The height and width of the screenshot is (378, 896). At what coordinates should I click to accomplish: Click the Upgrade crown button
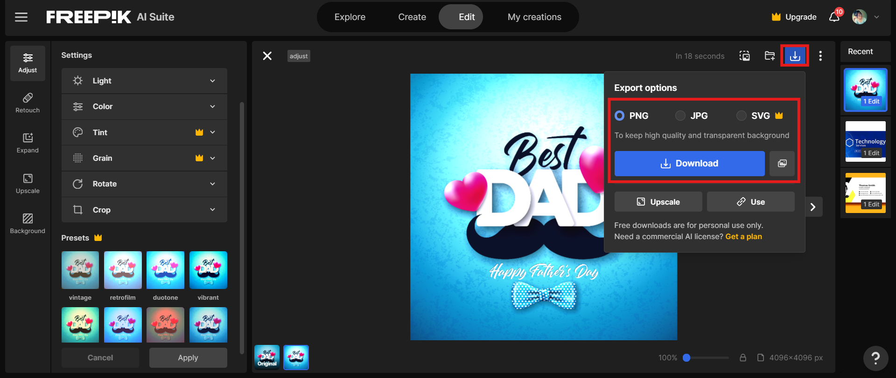pos(794,17)
